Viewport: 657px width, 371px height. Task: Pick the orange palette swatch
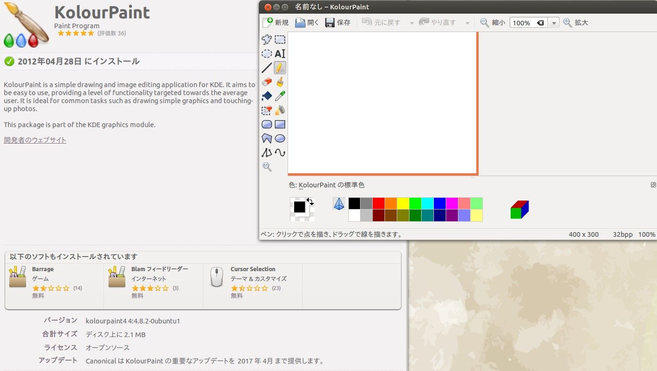pyautogui.click(x=391, y=203)
